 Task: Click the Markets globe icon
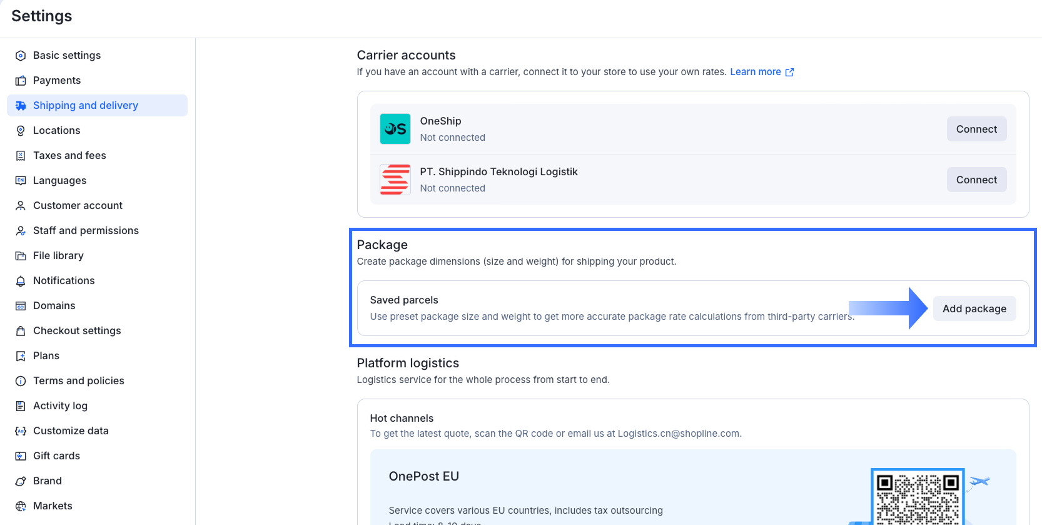[21, 506]
